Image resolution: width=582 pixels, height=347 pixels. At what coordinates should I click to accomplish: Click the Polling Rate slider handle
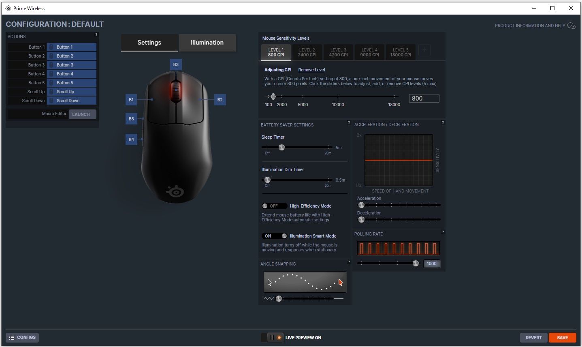(x=416, y=263)
